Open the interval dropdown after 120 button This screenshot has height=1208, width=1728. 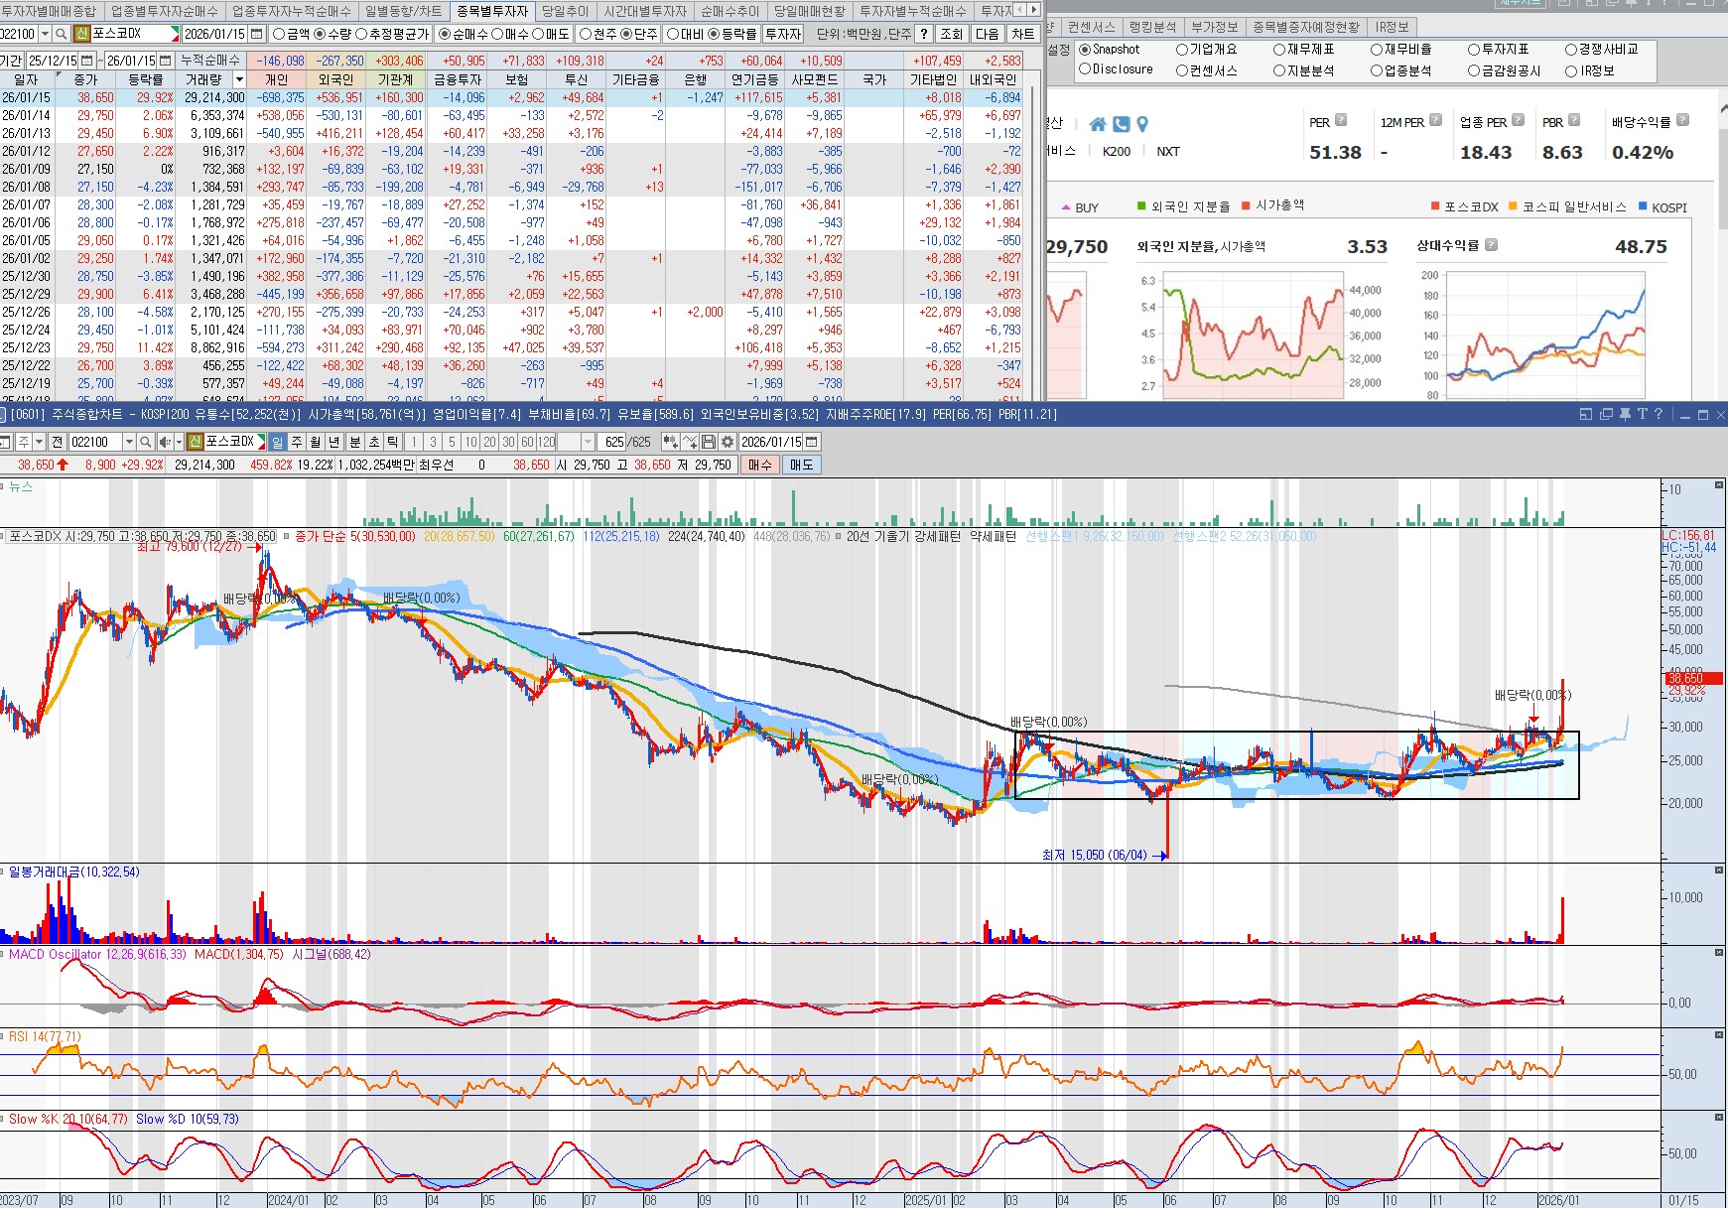588,442
